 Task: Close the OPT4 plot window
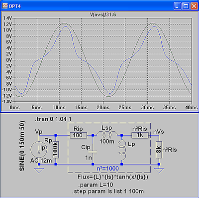194,6
